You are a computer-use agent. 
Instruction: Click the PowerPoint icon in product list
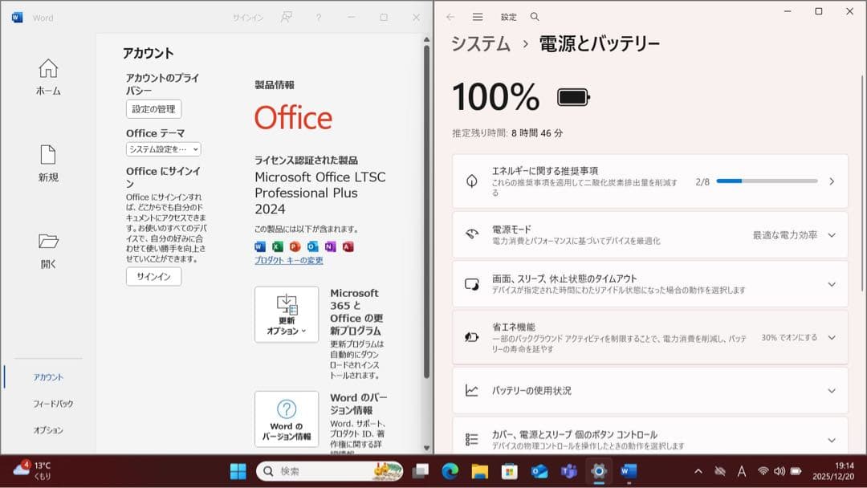(295, 246)
